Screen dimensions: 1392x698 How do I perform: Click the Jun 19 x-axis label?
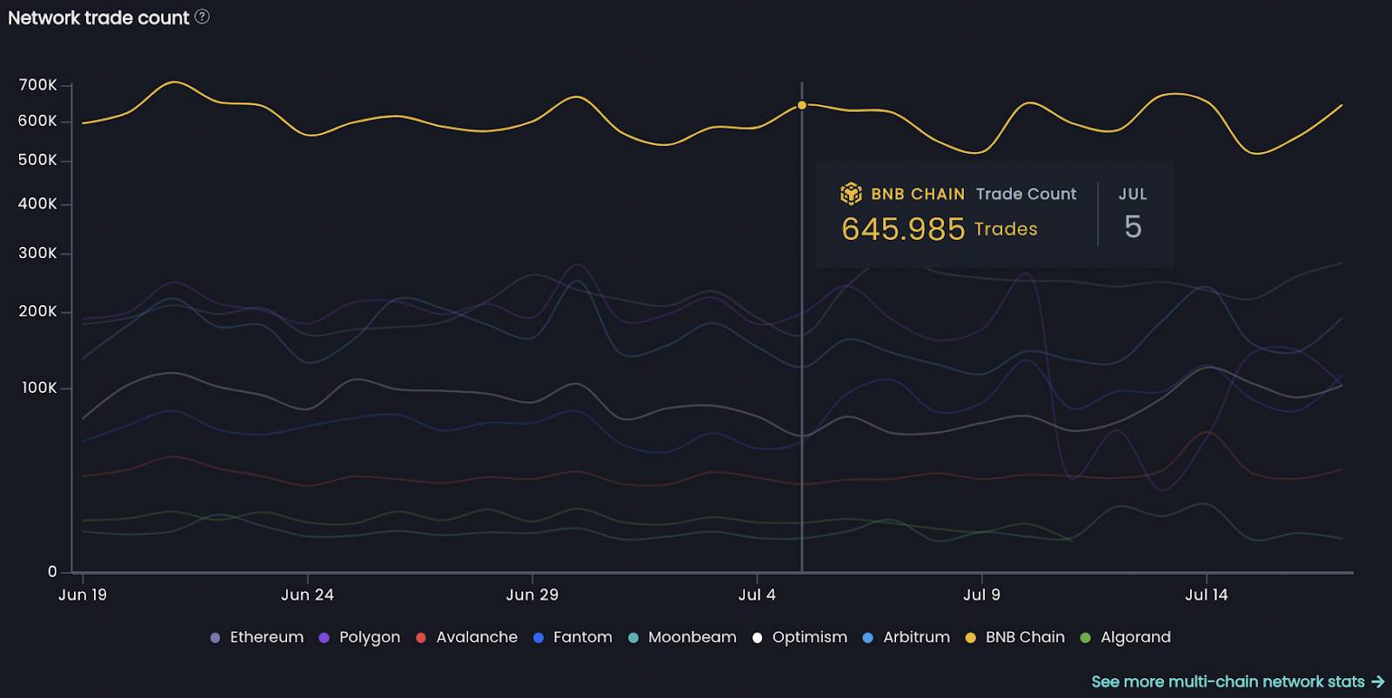[x=83, y=595]
